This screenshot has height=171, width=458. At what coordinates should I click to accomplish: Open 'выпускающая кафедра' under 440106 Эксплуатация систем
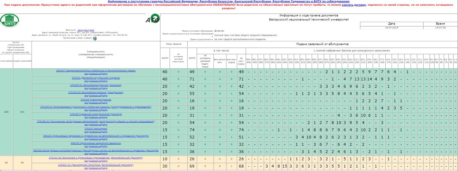[x=96, y=153]
